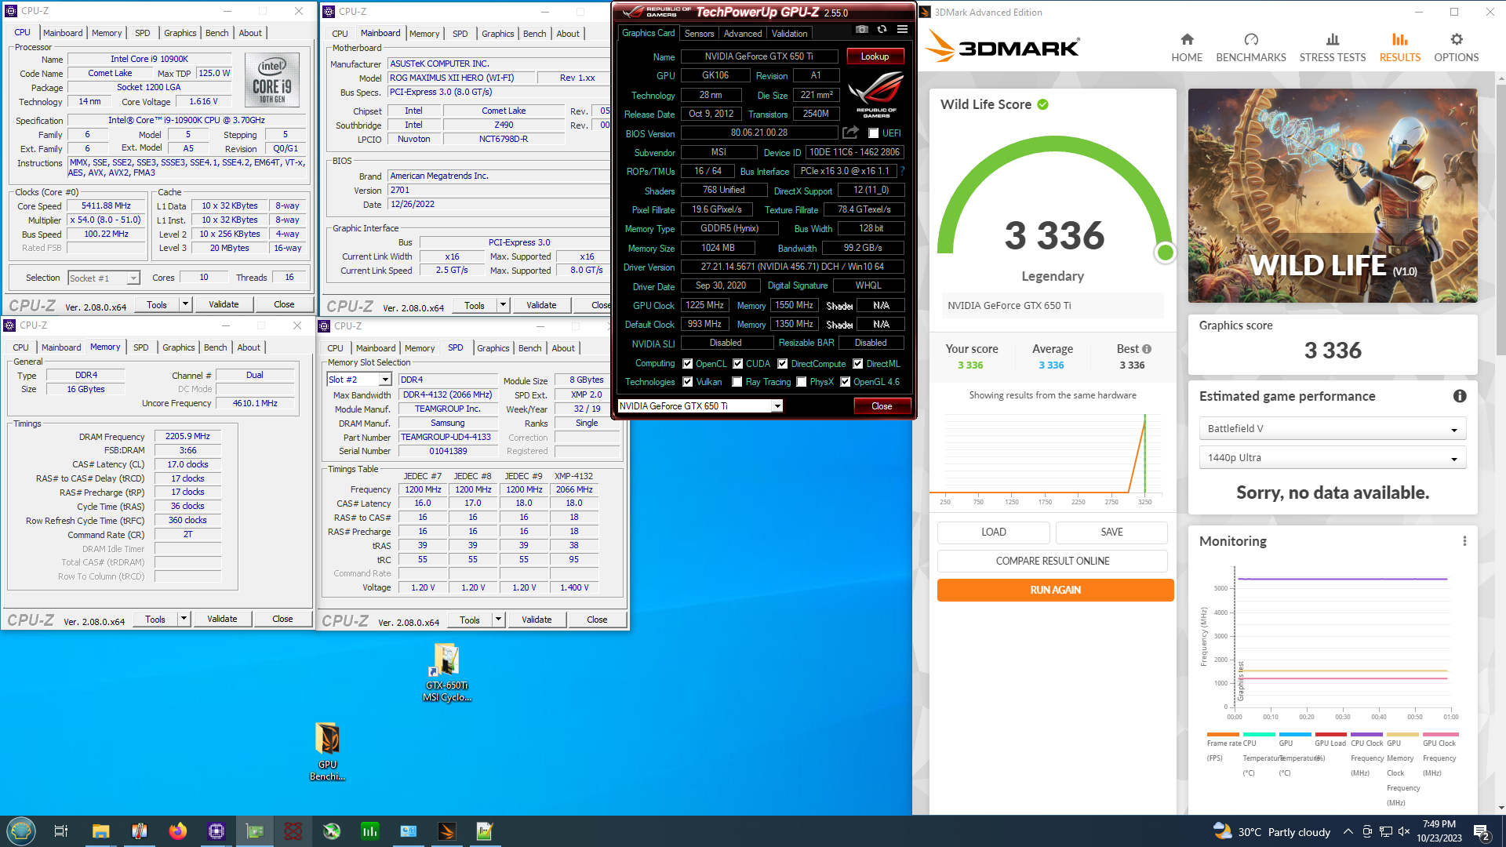Image resolution: width=1506 pixels, height=847 pixels.
Task: Toggle the UEFI checkbox in GPU-Z
Action: 873,133
